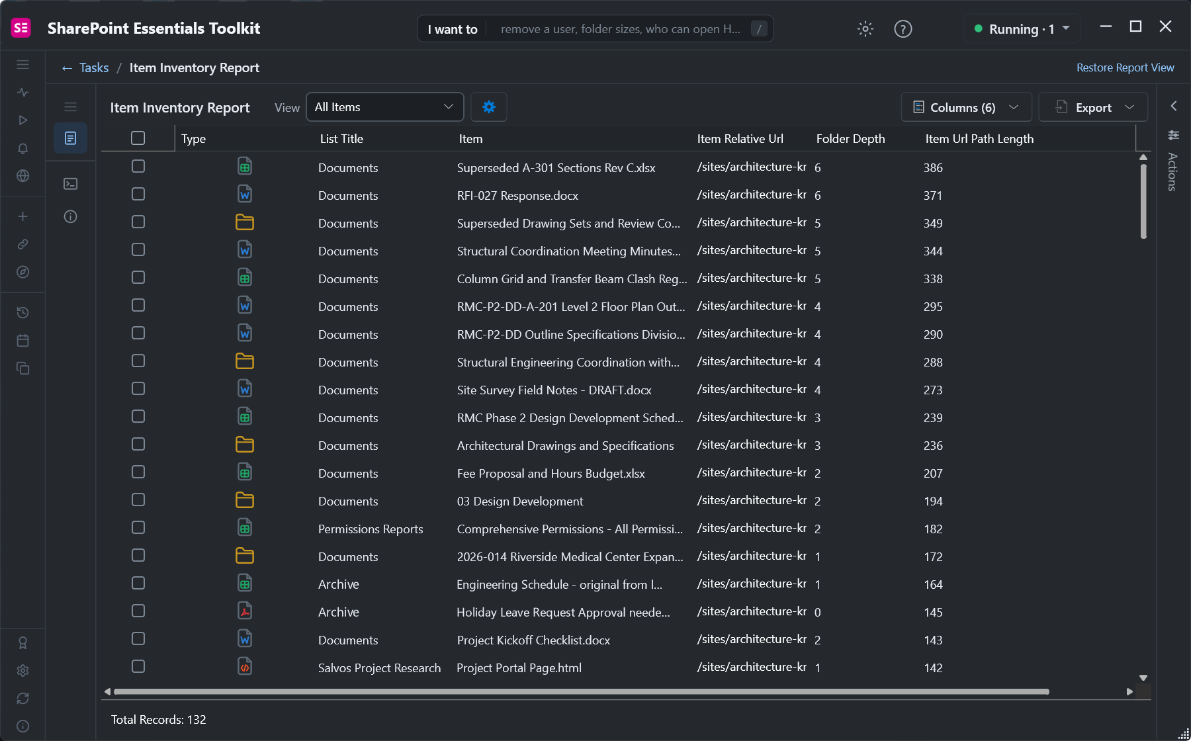1191x741 pixels.
Task: Click the horizontal scrollbar thumb
Action: point(582,691)
